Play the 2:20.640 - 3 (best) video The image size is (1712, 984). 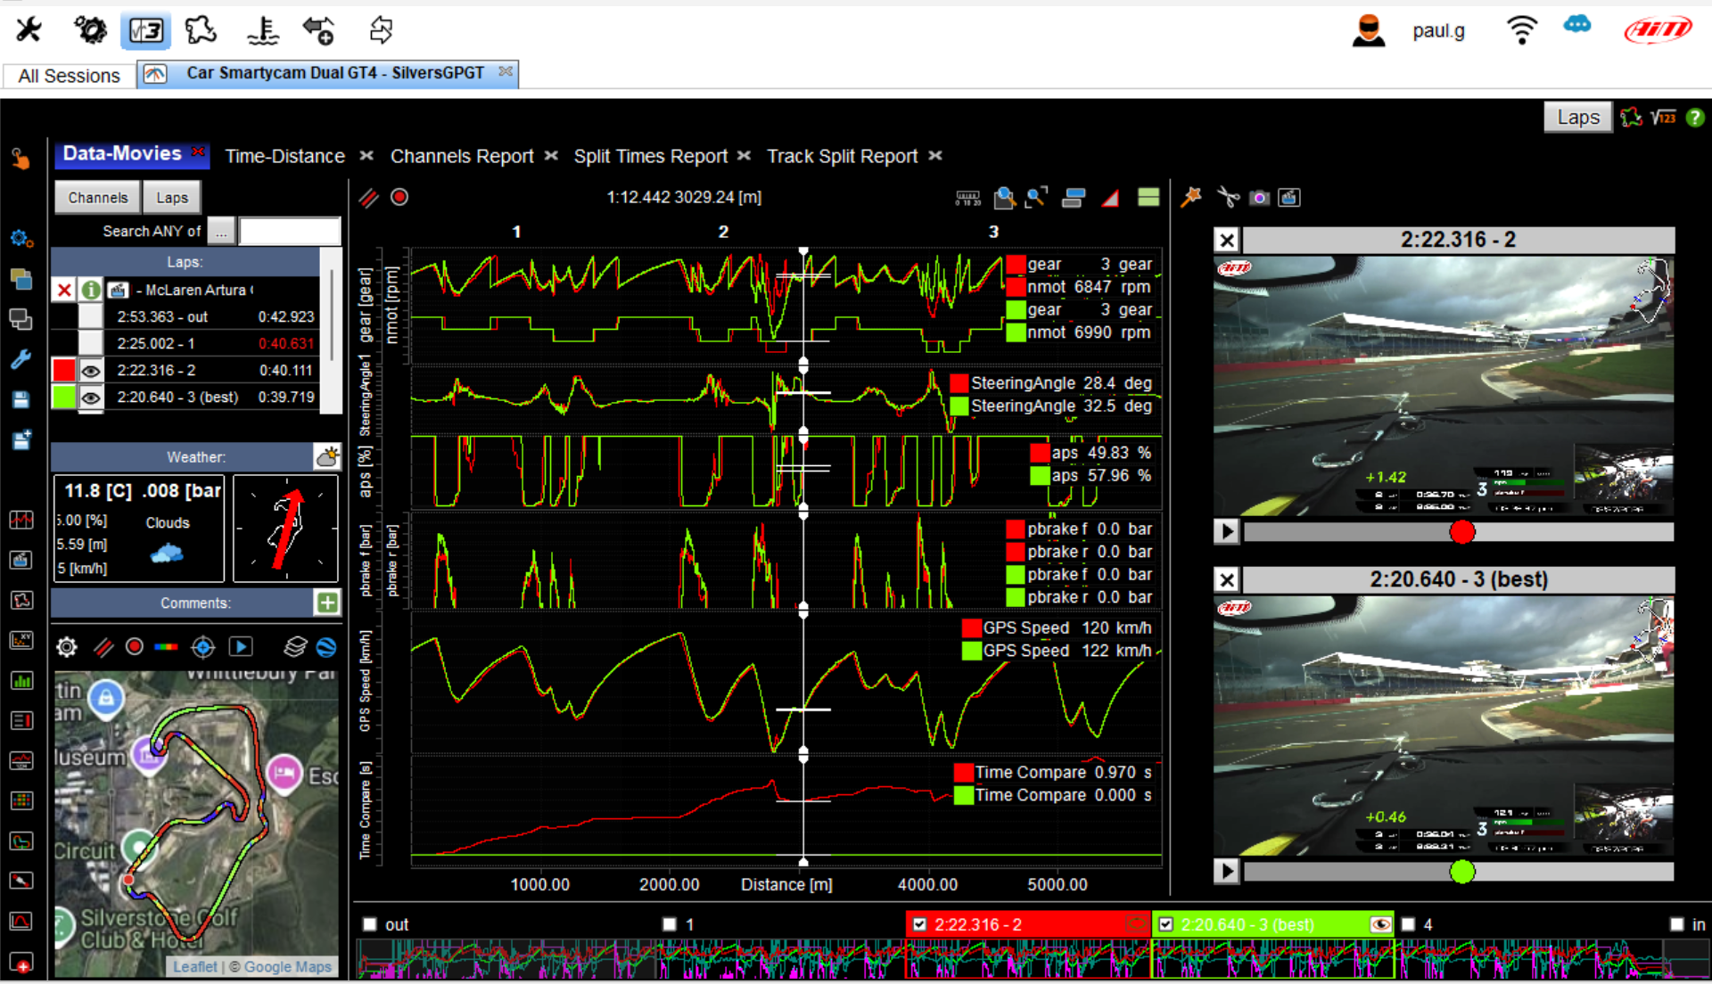click(x=1227, y=871)
